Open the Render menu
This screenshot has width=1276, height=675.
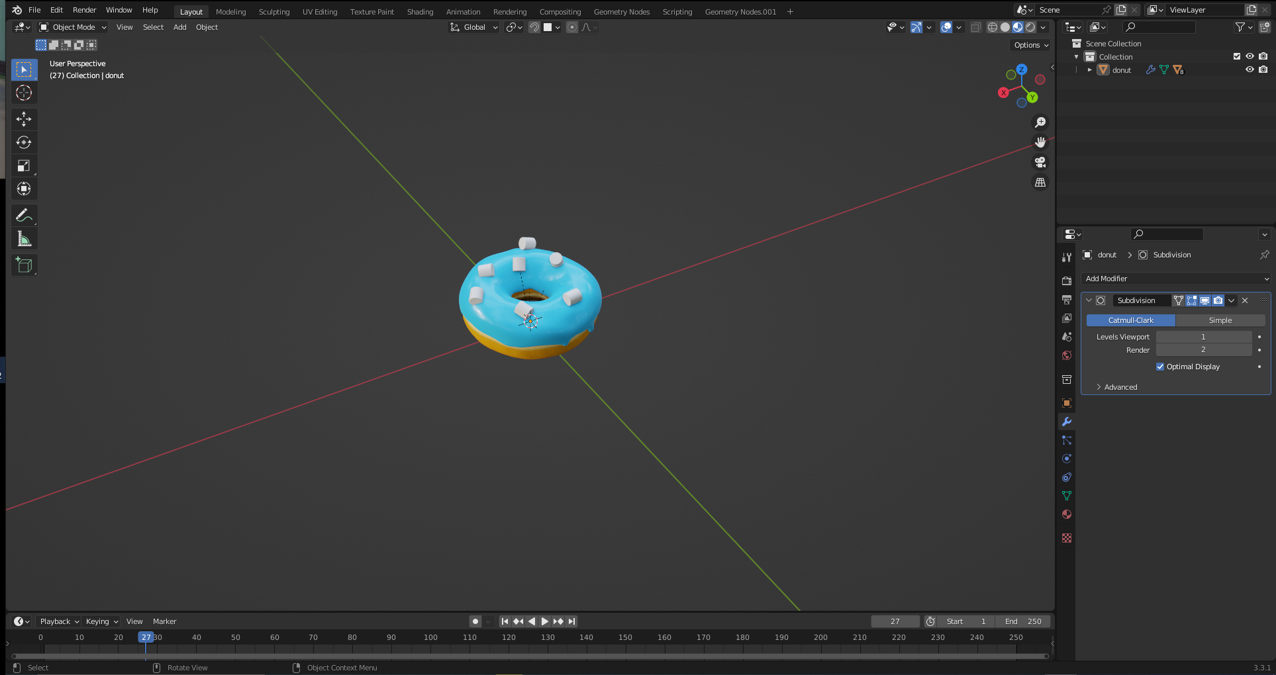pos(84,10)
